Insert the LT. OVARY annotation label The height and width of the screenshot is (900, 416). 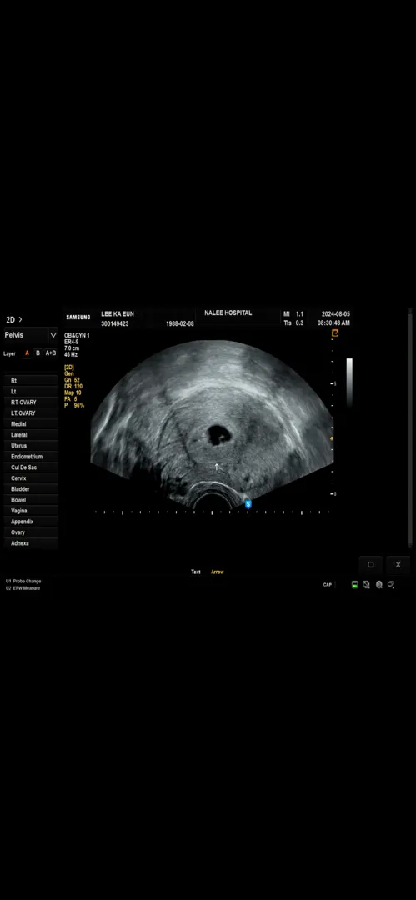coord(31,413)
